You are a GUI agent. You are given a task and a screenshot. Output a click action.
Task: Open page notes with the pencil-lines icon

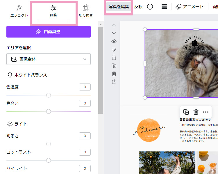tap(114, 49)
